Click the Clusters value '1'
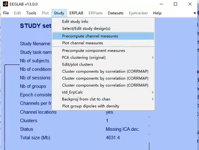199x150 pixels. tap(107, 121)
